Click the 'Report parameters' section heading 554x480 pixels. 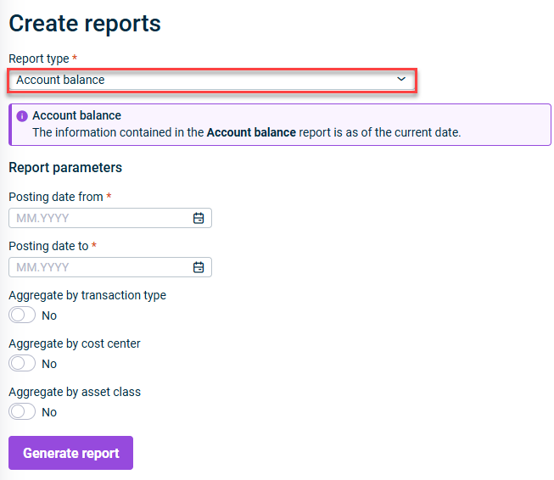point(65,167)
